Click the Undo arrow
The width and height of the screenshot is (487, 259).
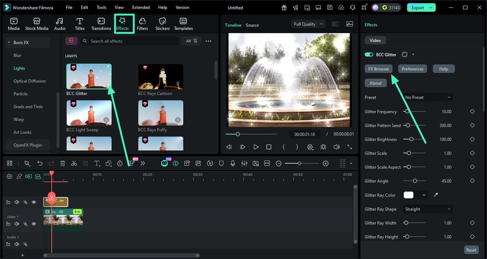(40, 163)
